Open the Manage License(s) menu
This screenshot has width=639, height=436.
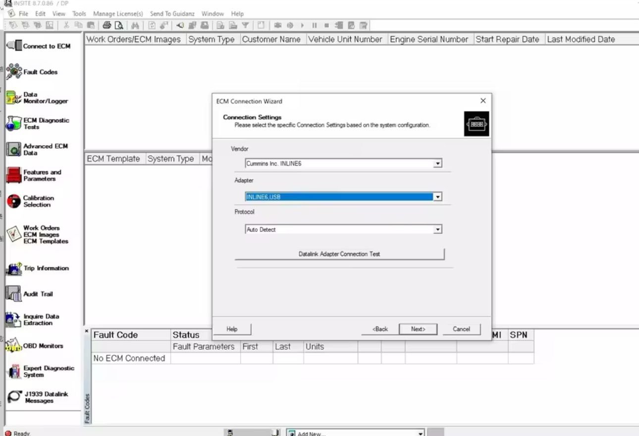[118, 14]
